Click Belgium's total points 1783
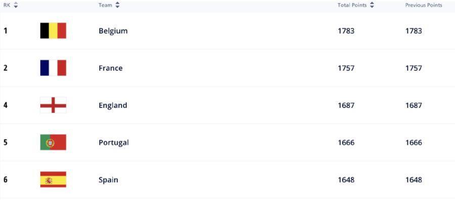Viewport: 455px width, 200px height. 346,31
